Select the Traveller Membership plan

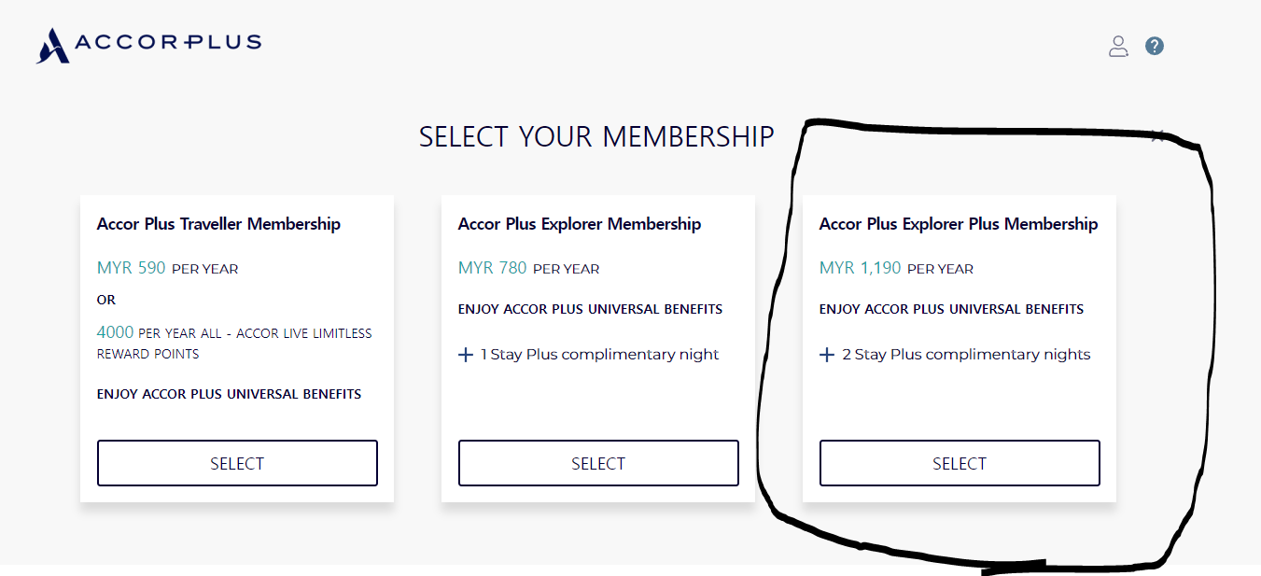pos(237,463)
